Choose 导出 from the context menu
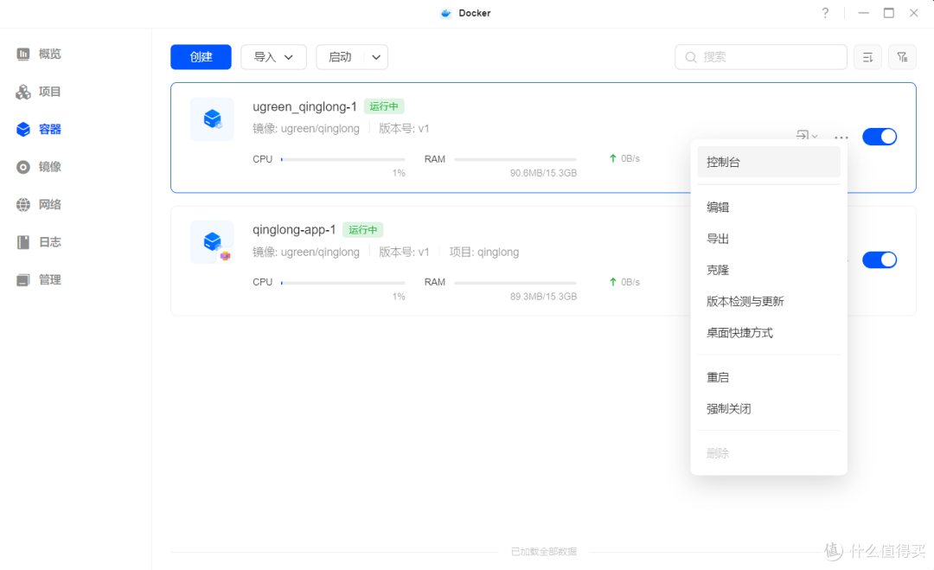 tap(769, 239)
